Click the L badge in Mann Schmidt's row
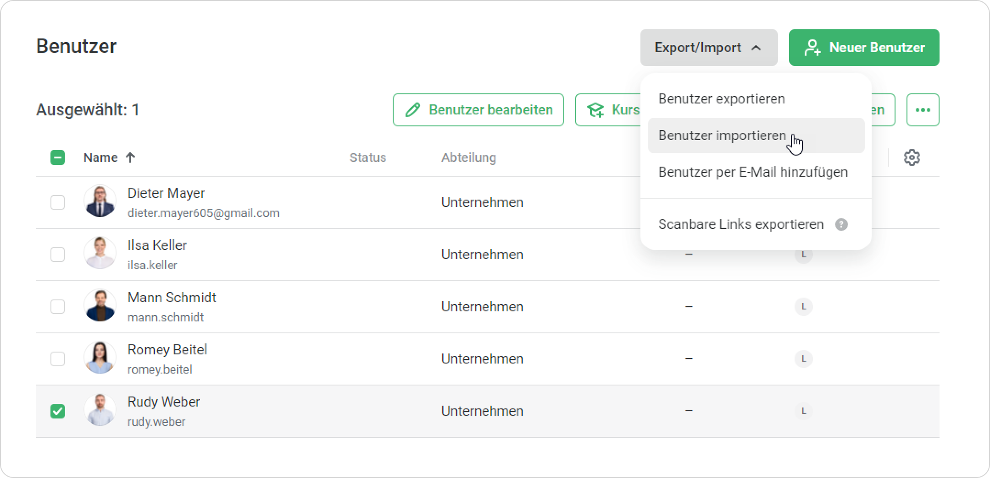This screenshot has height=478, width=990. pyautogui.click(x=803, y=306)
